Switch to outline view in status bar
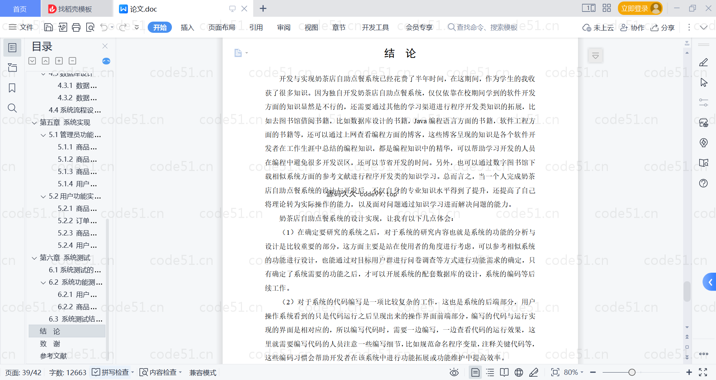Viewport: 716px width, 380px height. coord(490,372)
